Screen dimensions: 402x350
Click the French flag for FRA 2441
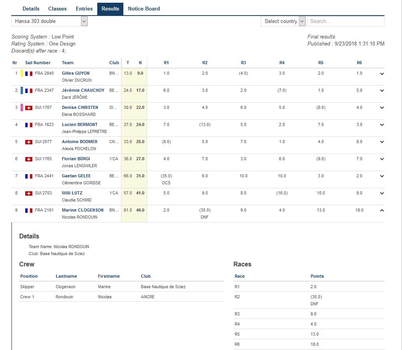tap(29, 176)
